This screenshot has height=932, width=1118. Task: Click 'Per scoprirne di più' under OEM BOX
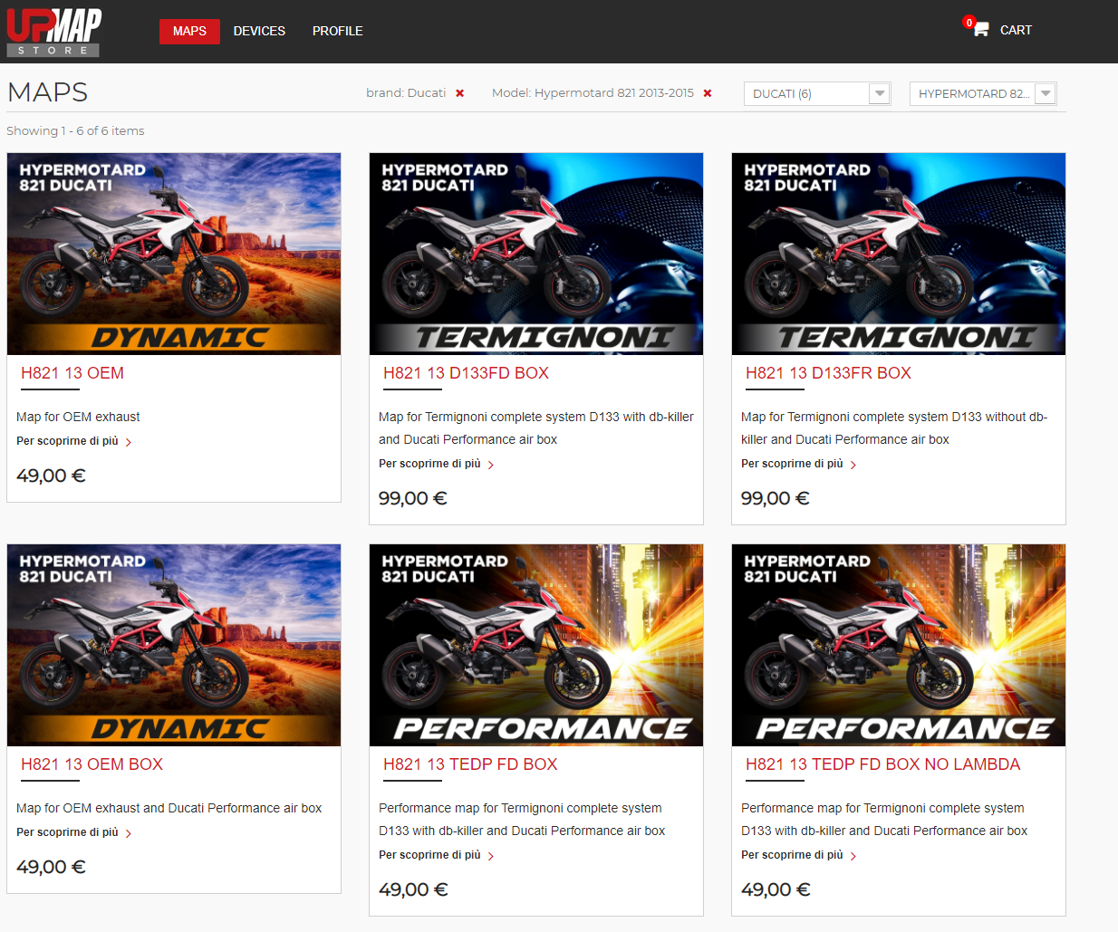point(74,832)
